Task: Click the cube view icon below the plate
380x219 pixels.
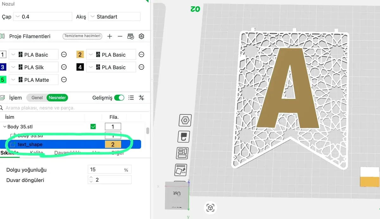Action: pos(211,208)
